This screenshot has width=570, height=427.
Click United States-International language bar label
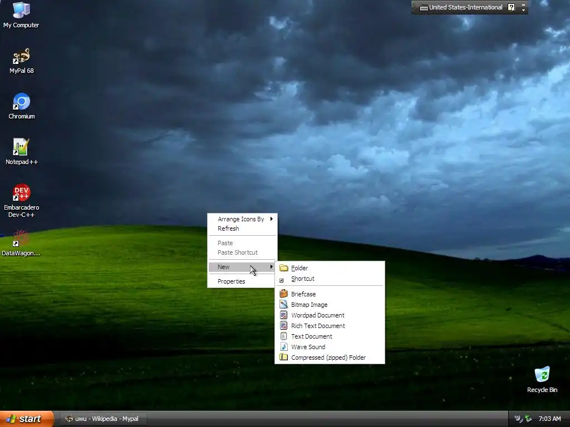pyautogui.click(x=466, y=7)
